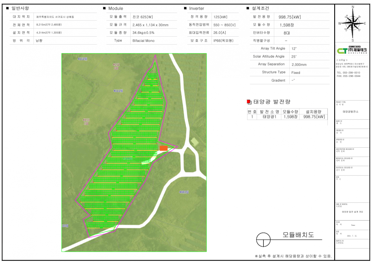Click the Bifacial Mono type value

pyautogui.click(x=143, y=41)
